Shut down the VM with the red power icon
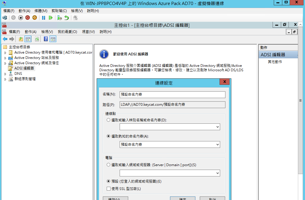 [x=27, y=18]
